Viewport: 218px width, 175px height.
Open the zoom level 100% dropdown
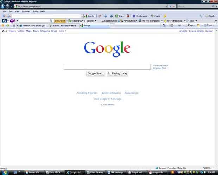(213, 168)
